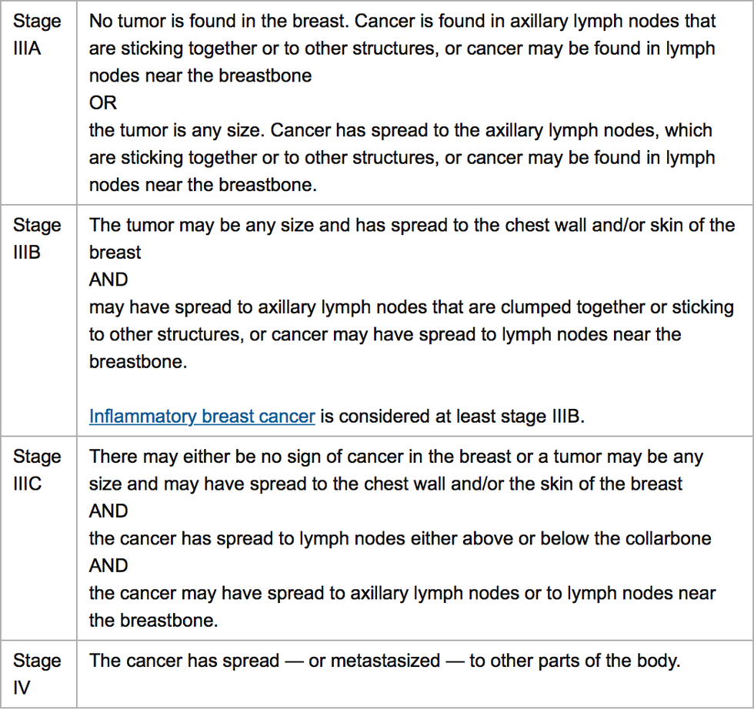
Task: Click "There may either be no sign" line
Action: [231, 457]
